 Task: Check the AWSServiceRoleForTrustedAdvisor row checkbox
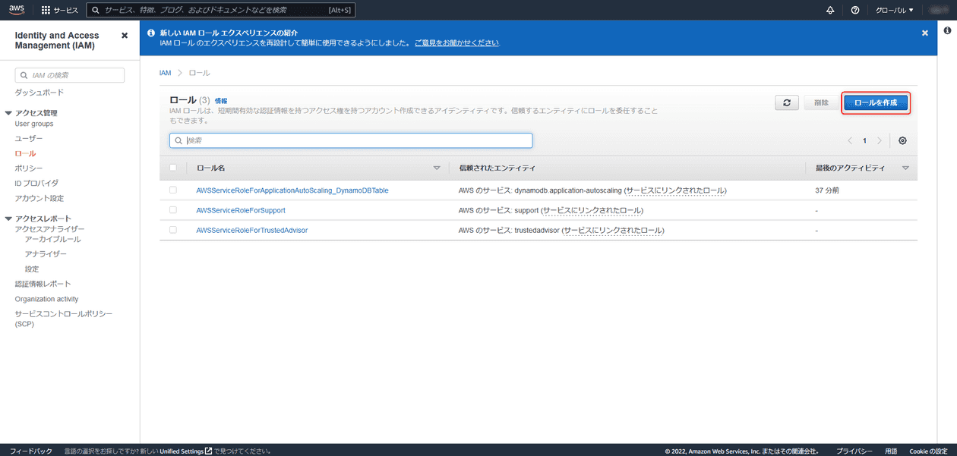click(173, 230)
